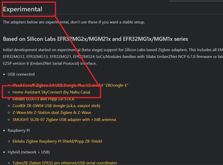223x165 pixels.
Task: Open the CoolKit ZB-GW04 USB dongle link
Action: [x=57, y=106]
